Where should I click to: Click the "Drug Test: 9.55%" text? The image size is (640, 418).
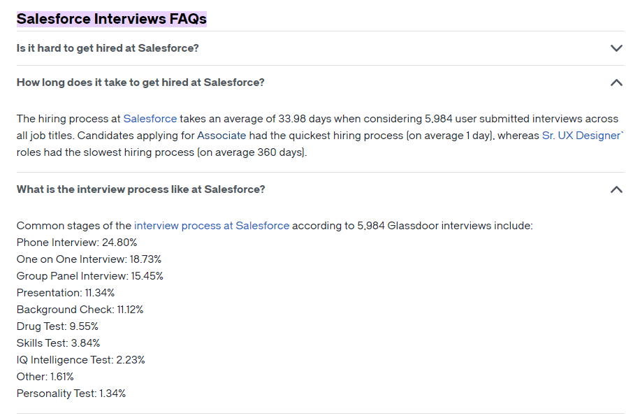pyautogui.click(x=57, y=326)
